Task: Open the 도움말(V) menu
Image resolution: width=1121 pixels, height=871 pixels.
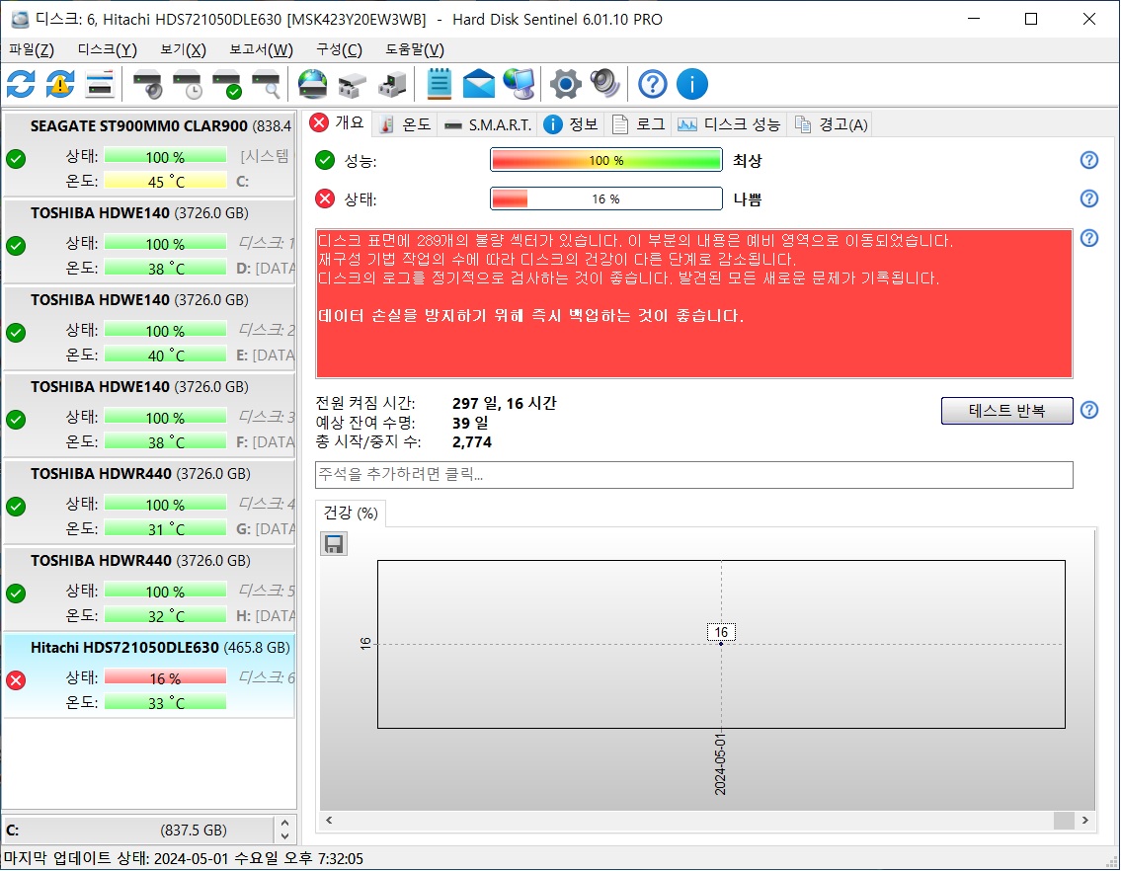Action: (x=415, y=50)
